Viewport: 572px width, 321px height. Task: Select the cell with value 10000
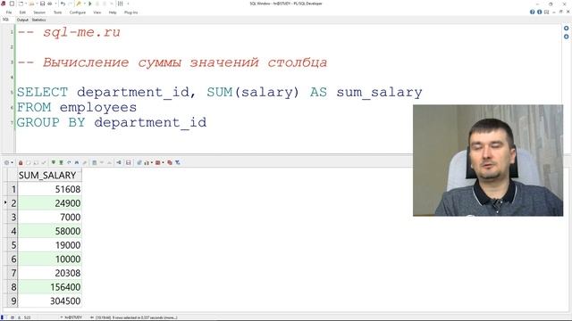pyautogui.click(x=50, y=259)
